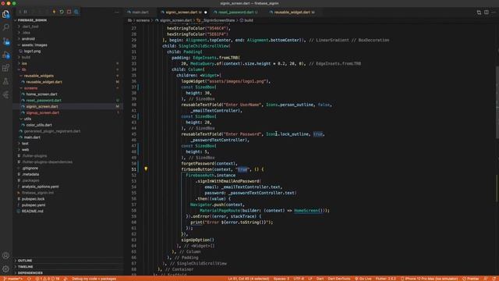Open signup_screen.dart file
Viewport: 499px width, 281px height.
click(43, 112)
